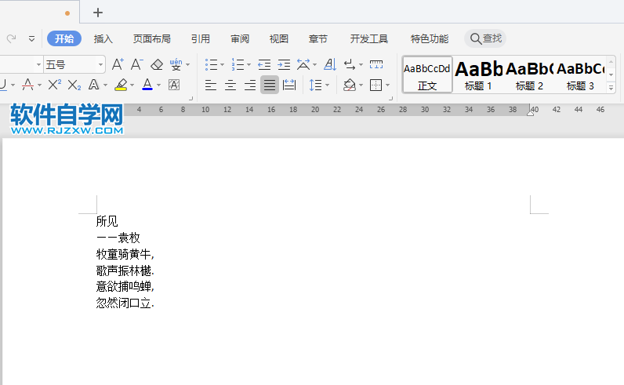This screenshot has height=385, width=624.
Task: Click the distributed alignment icon
Action: point(289,85)
